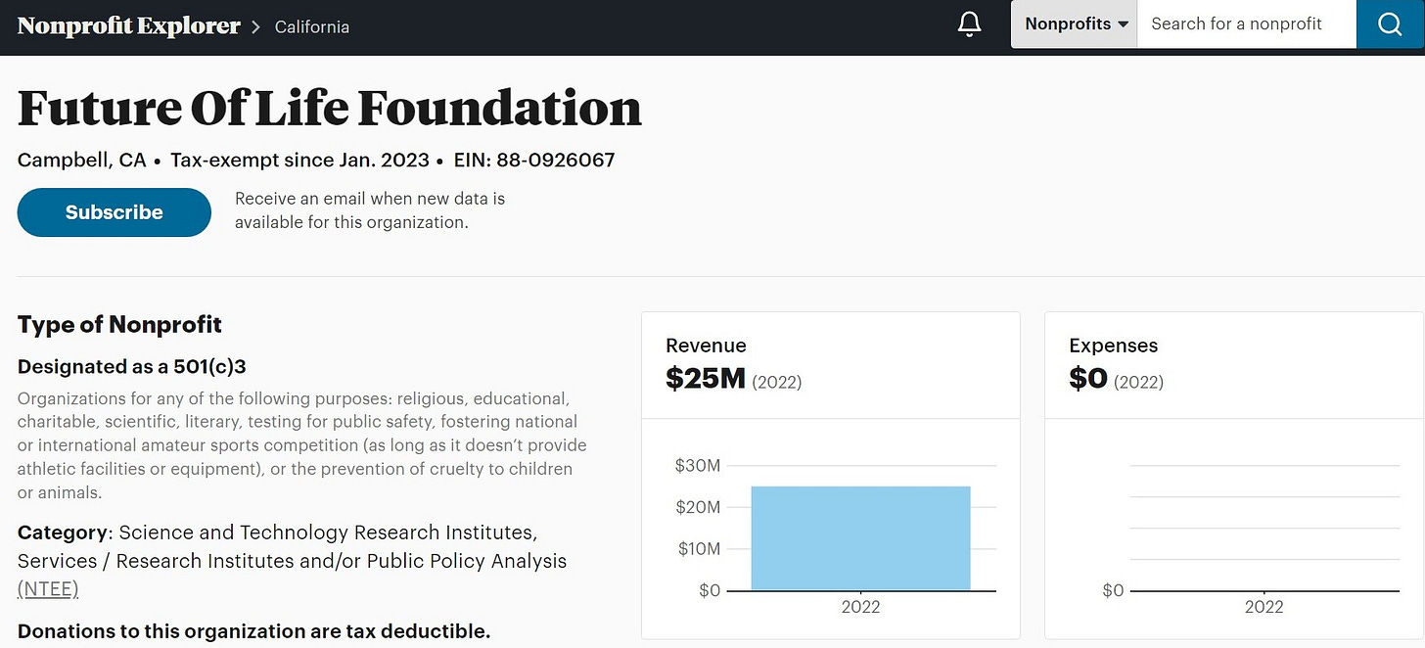The width and height of the screenshot is (1425, 648).
Task: Click the 'Campbell, CA' location text
Action: click(x=82, y=160)
